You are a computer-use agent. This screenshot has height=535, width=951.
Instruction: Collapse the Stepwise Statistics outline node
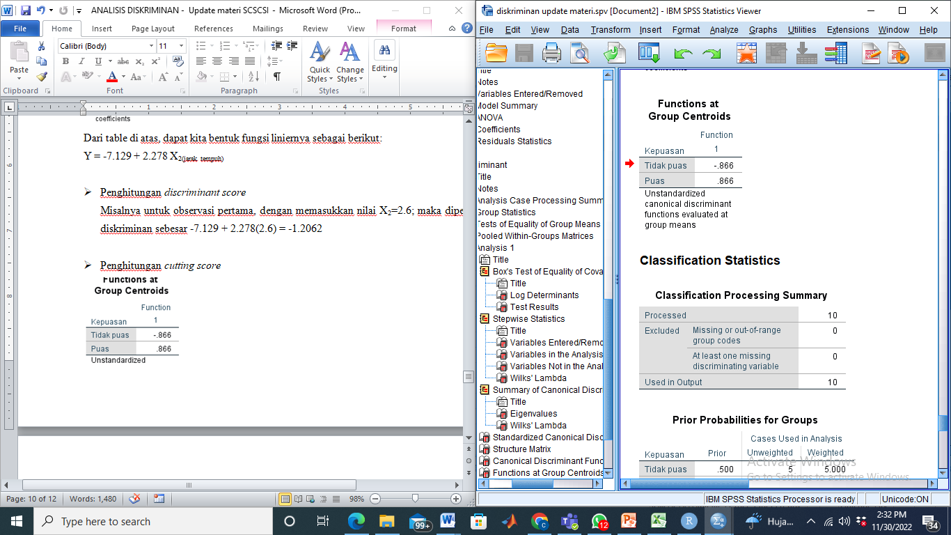click(485, 319)
